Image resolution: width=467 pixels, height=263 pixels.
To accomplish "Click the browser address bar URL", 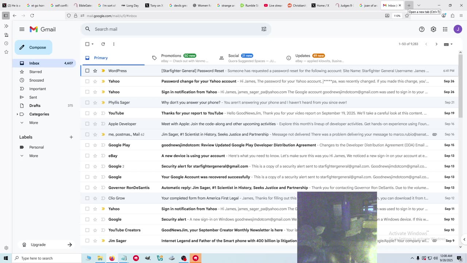I will pos(112,16).
